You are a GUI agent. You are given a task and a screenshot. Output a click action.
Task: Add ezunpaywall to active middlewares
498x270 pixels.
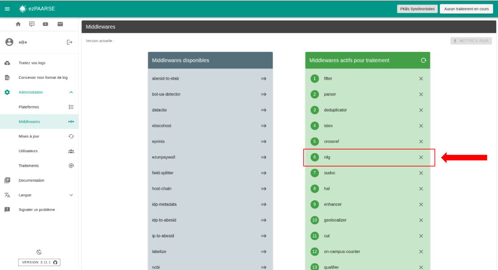click(264, 157)
